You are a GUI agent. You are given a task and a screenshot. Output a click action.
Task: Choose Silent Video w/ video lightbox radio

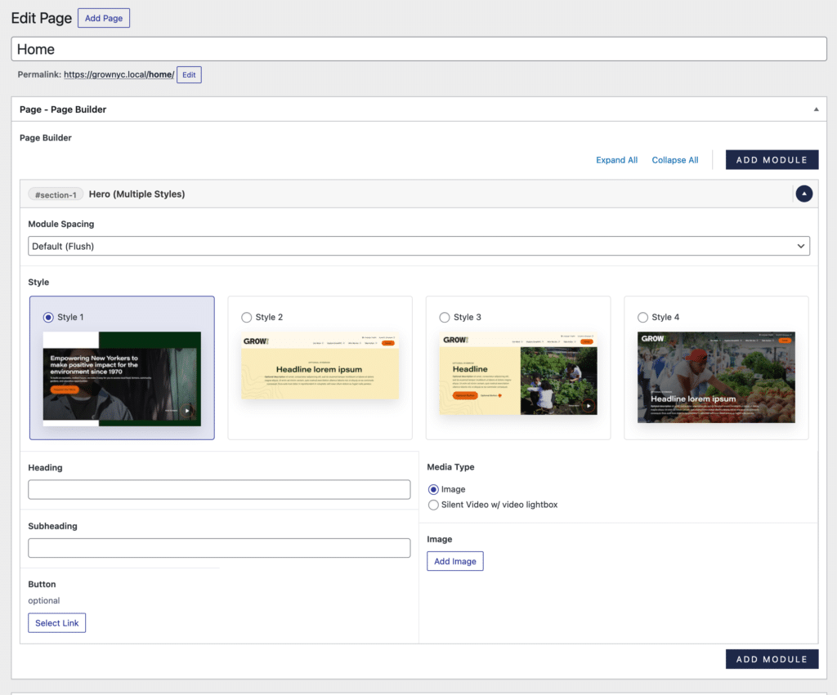(433, 505)
